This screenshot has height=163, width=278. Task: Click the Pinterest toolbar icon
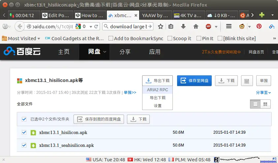pyautogui.click(x=259, y=26)
